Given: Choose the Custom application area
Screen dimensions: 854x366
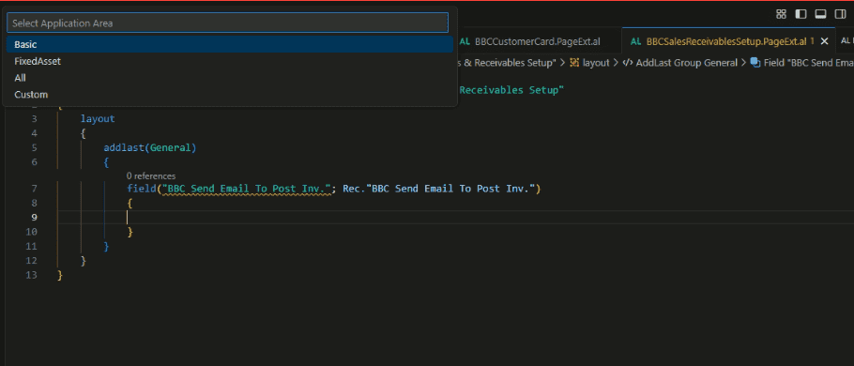Looking at the screenshot, I should [230, 94].
